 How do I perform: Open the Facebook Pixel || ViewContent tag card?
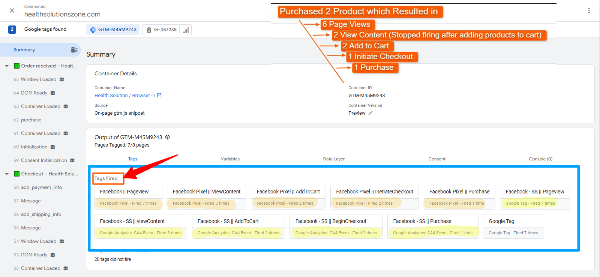207,197
